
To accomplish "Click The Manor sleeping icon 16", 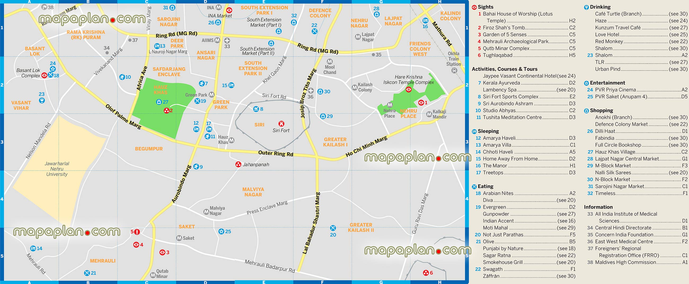I will click(x=425, y=20).
